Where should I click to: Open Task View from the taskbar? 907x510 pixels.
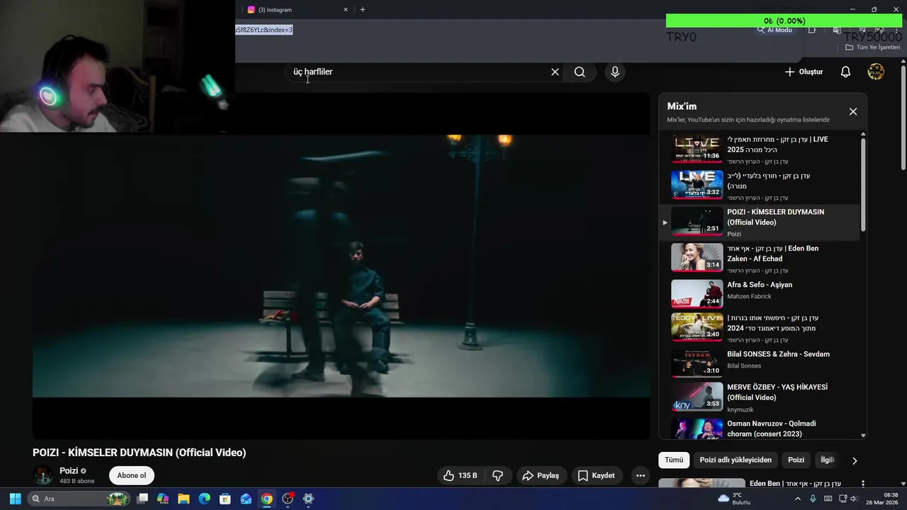coord(142,499)
